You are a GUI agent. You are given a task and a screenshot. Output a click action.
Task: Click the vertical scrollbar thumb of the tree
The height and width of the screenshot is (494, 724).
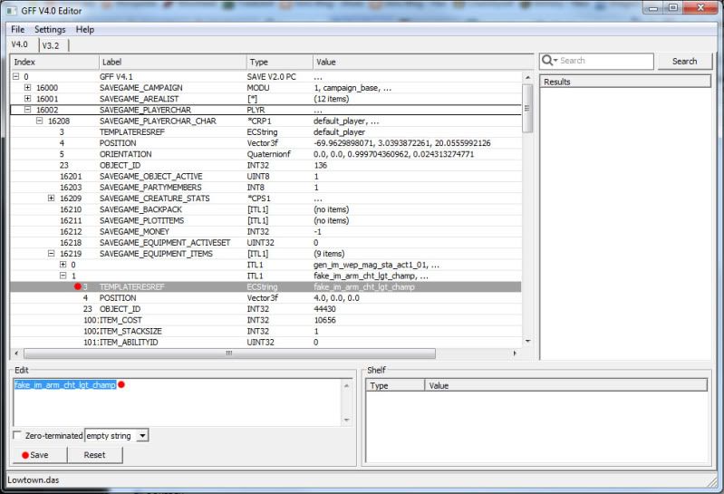tap(526, 108)
